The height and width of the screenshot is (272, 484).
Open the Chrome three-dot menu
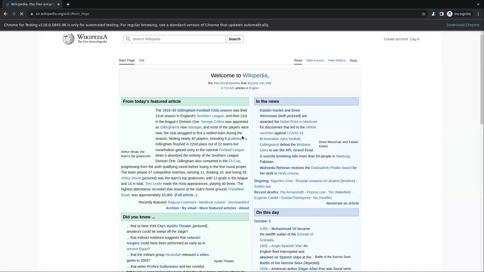pyautogui.click(x=478, y=14)
